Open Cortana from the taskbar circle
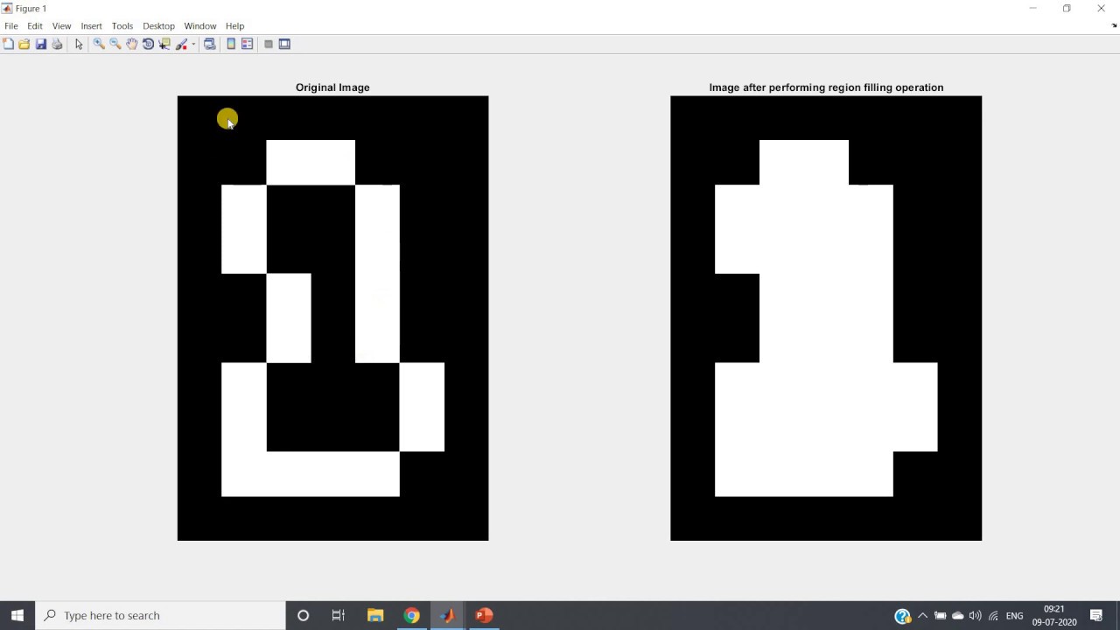This screenshot has height=630, width=1120. (x=303, y=615)
